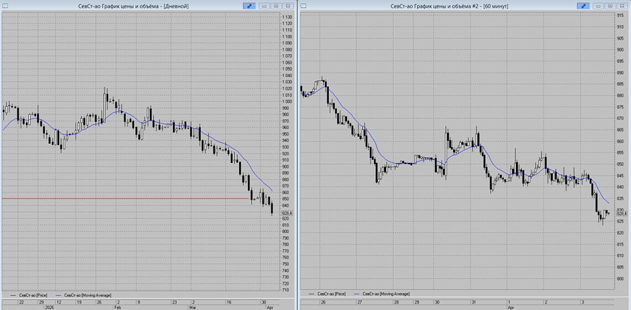Close the Дневной chart window

(x=287, y=6)
